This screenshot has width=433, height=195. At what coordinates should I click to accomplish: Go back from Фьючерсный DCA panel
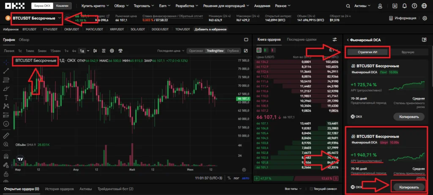pos(348,40)
